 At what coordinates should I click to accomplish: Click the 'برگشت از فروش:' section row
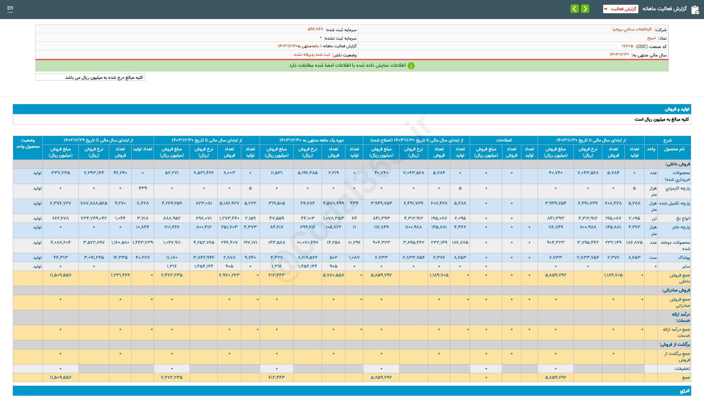[352, 344]
